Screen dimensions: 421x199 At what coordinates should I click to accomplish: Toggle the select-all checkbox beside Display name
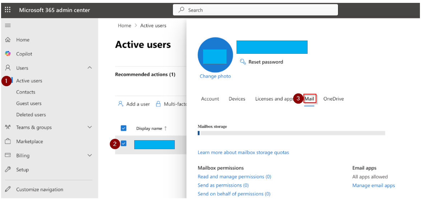[x=123, y=128]
